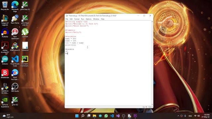Click the 'Brackets' text line
Screen dimensions: 212x119
pyautogui.click(x=70, y=49)
